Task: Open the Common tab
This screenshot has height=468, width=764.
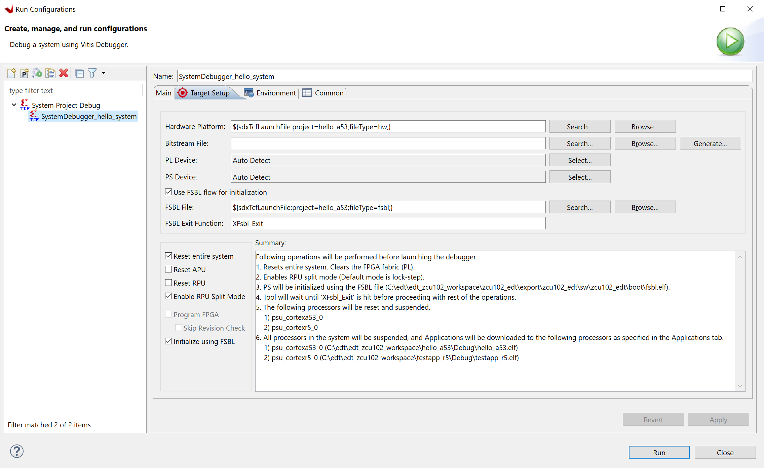Action: pos(329,93)
